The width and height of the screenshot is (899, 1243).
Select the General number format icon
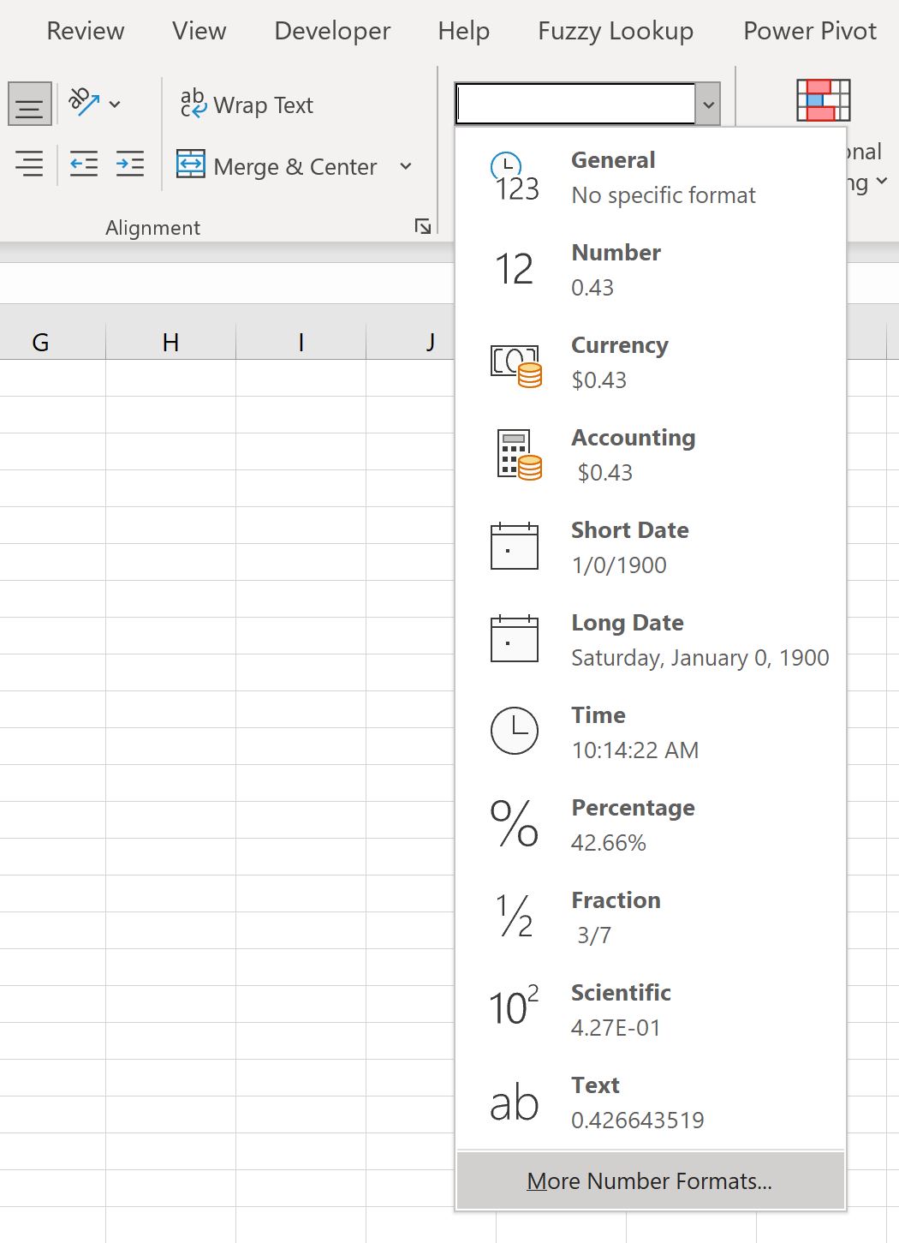(x=515, y=177)
